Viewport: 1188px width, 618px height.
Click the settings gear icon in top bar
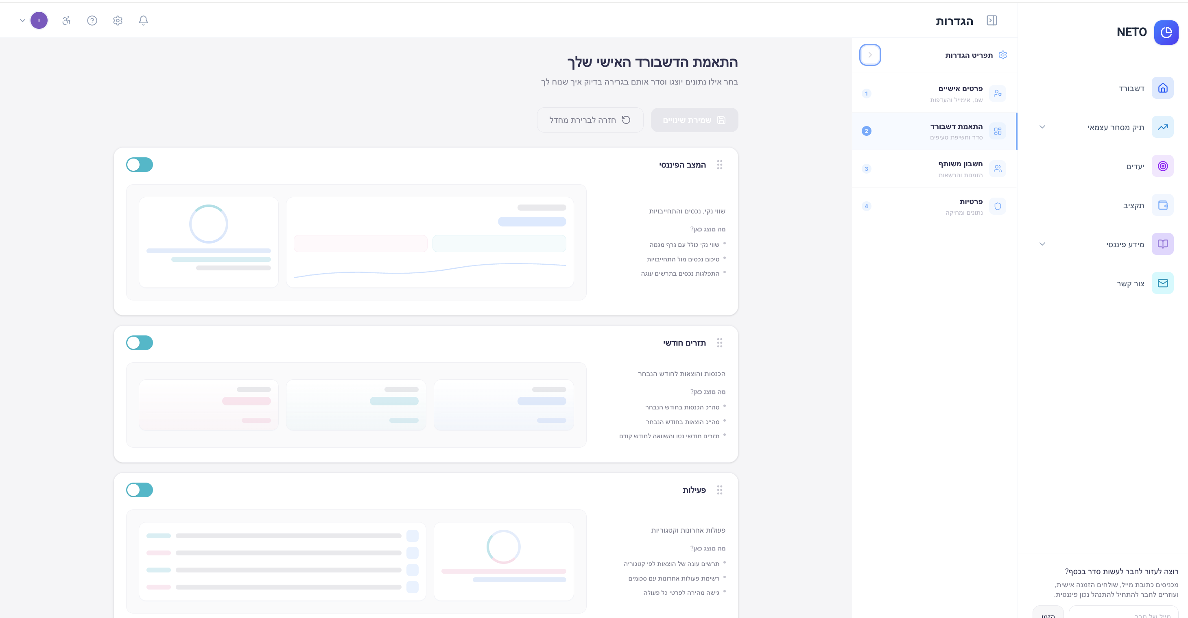118,20
